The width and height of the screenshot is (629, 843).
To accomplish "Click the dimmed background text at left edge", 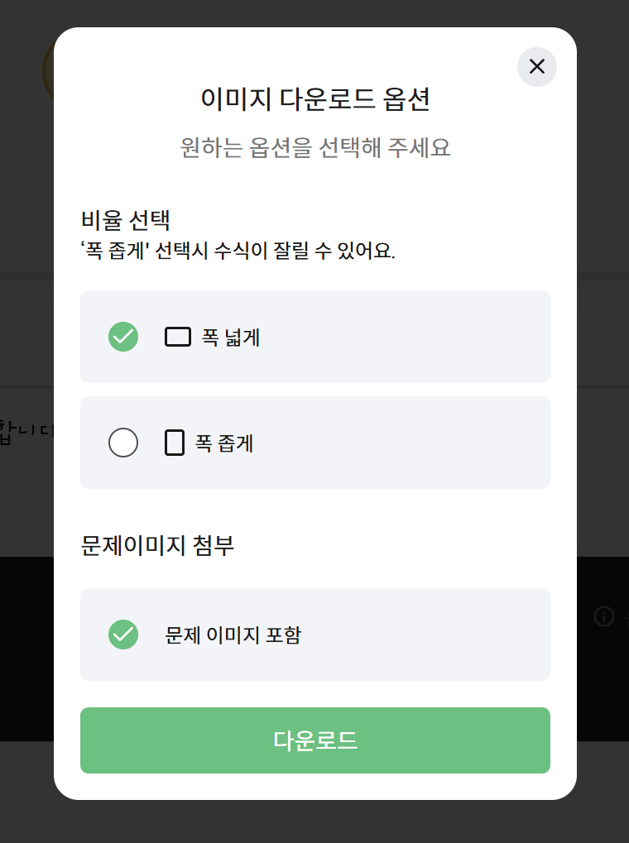I will pos(27,432).
